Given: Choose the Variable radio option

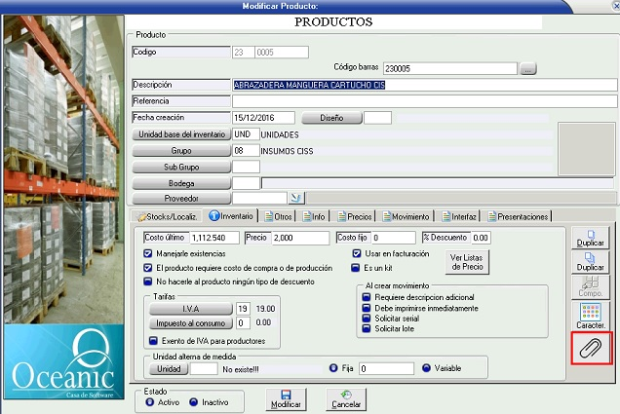Looking at the screenshot, I should 427,369.
